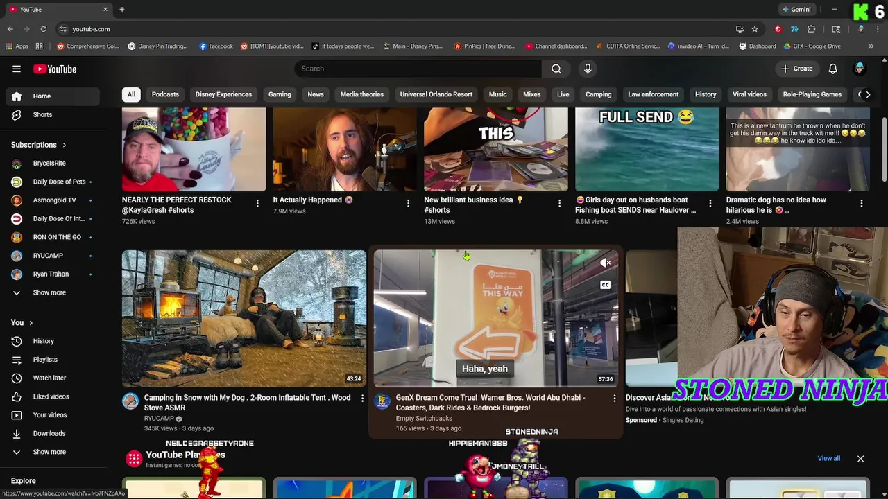Click the Create button
888x499 pixels.
796,69
